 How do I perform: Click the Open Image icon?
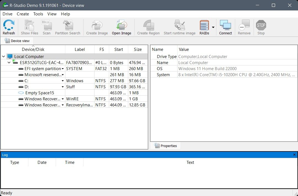point(122,25)
